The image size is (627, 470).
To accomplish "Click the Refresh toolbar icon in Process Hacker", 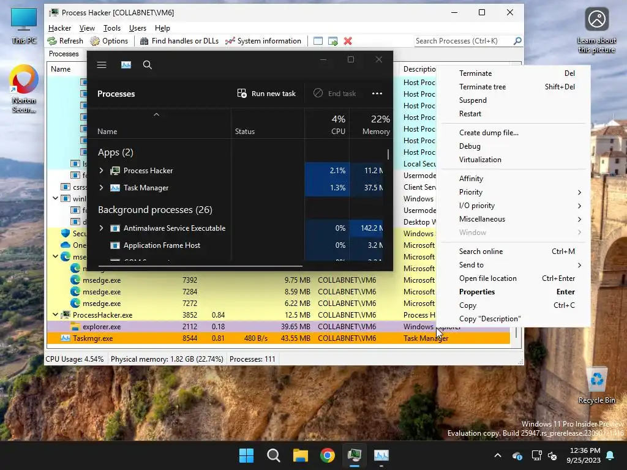I will pos(52,41).
